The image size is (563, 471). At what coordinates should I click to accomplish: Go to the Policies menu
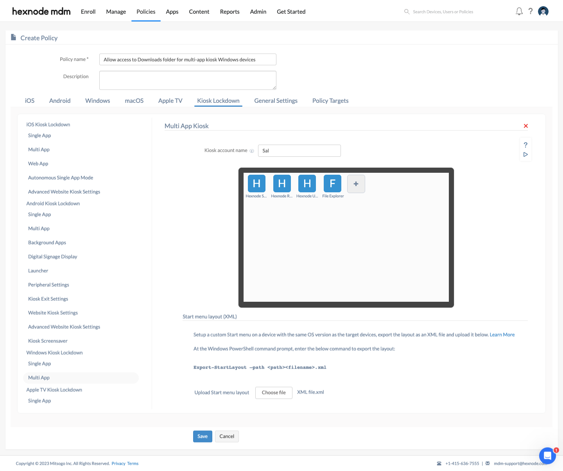[146, 12]
